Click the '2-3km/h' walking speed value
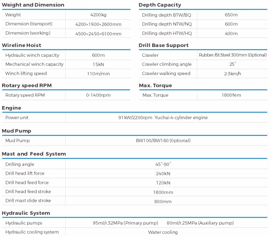The image size is (270, 236). click(233, 74)
